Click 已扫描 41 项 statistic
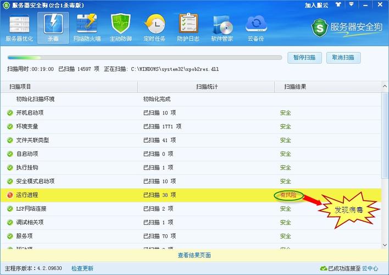 (159, 140)
